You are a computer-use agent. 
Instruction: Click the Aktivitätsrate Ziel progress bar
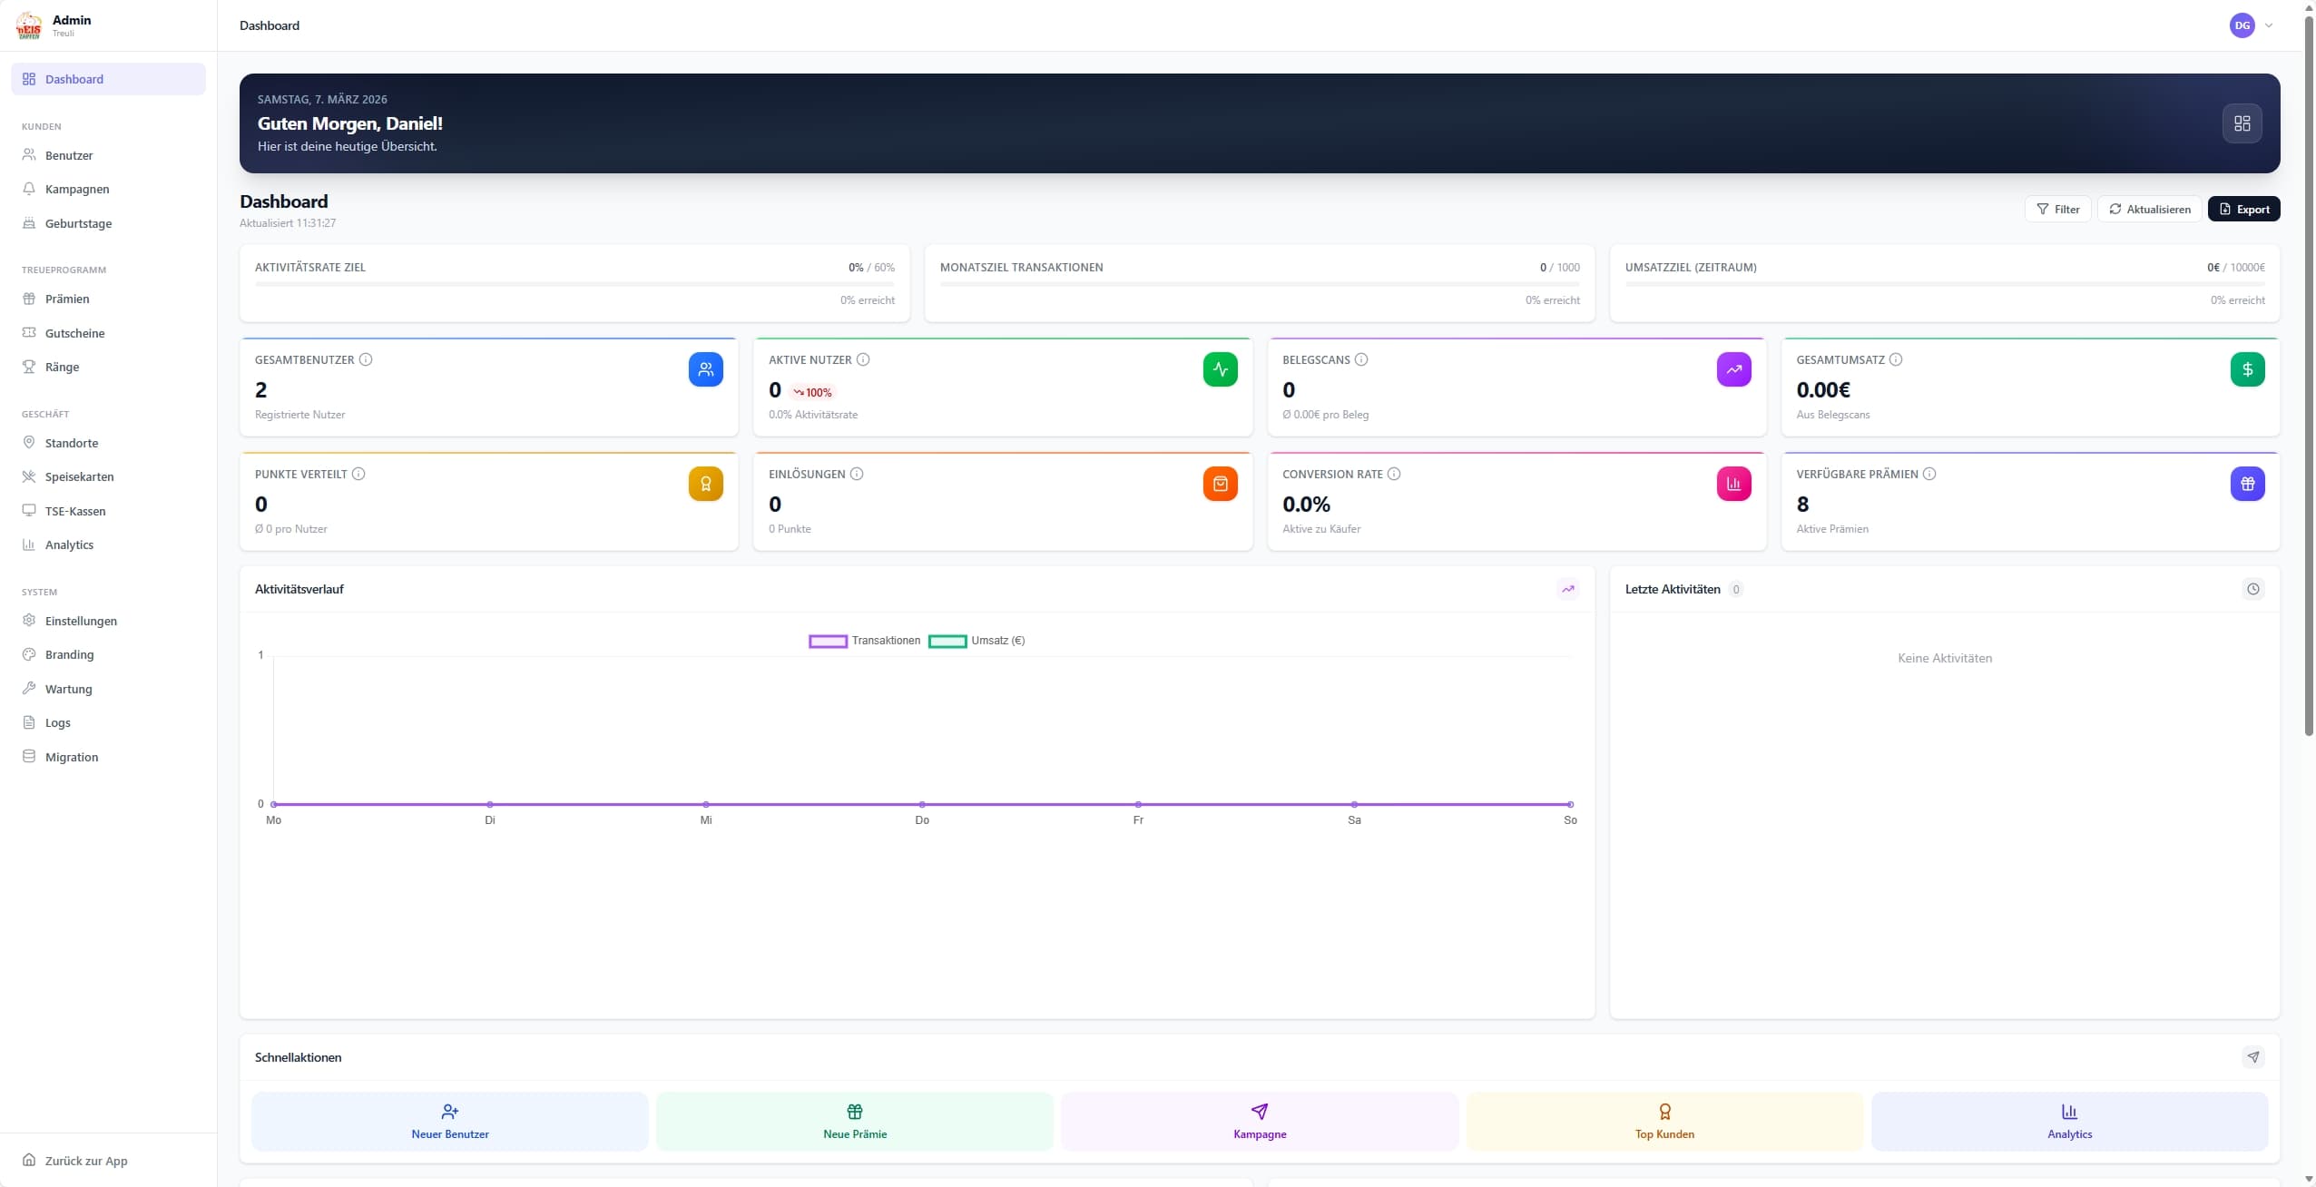[574, 283]
